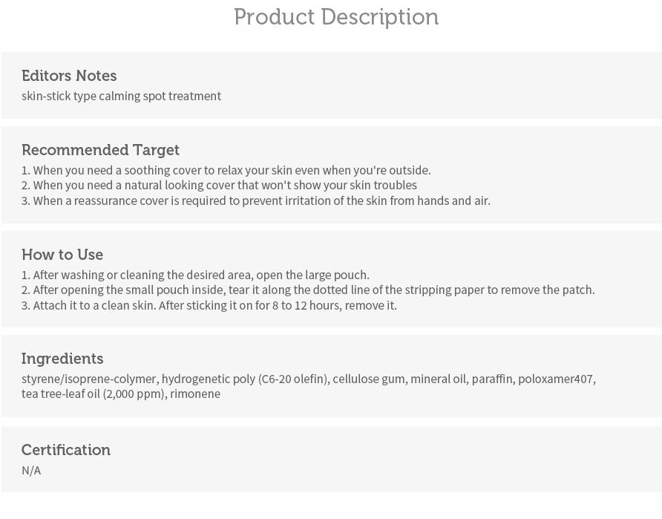The width and height of the screenshot is (662, 519).
Task: Select the Ingredients heading
Action: [x=62, y=359]
